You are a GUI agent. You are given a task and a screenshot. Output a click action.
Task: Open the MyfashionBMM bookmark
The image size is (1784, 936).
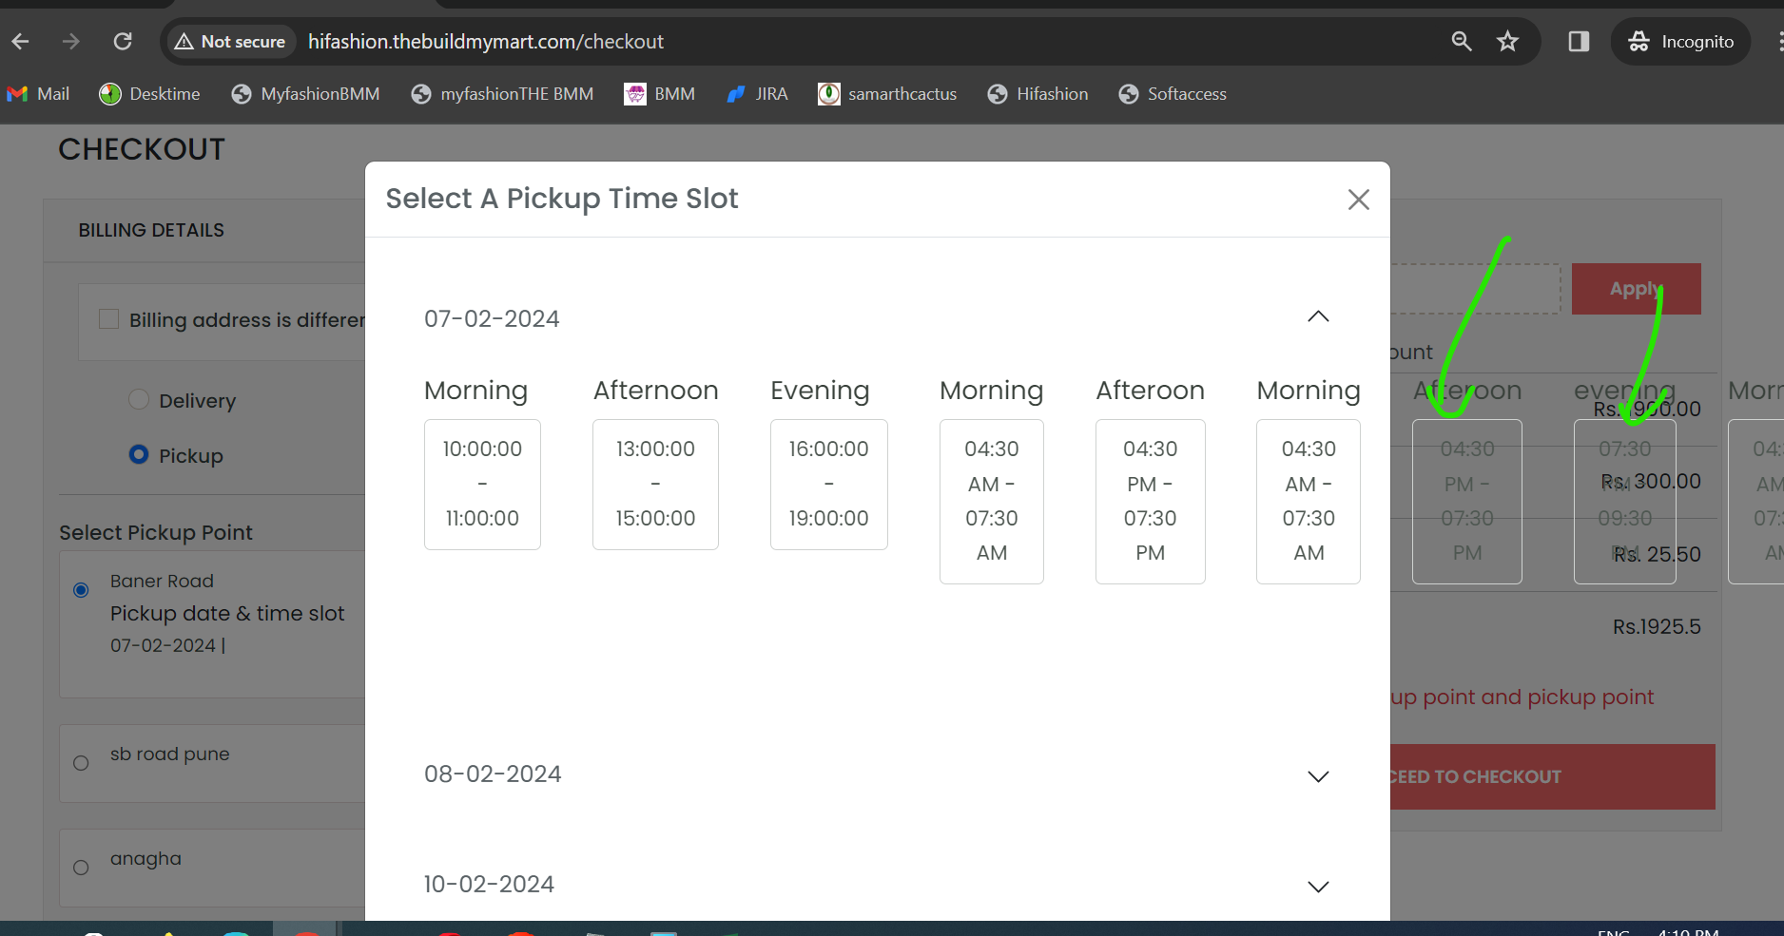pos(305,94)
